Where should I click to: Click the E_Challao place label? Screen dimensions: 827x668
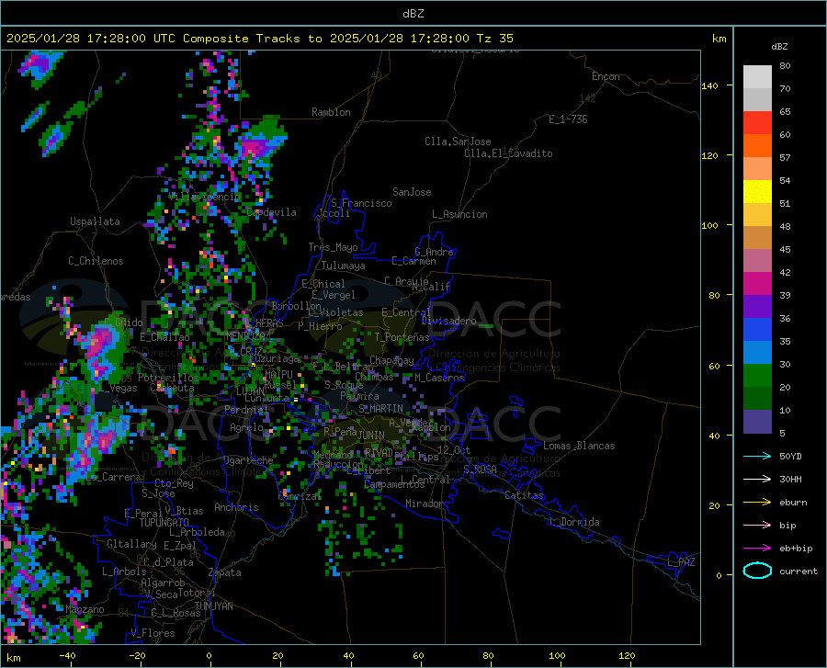(x=164, y=337)
